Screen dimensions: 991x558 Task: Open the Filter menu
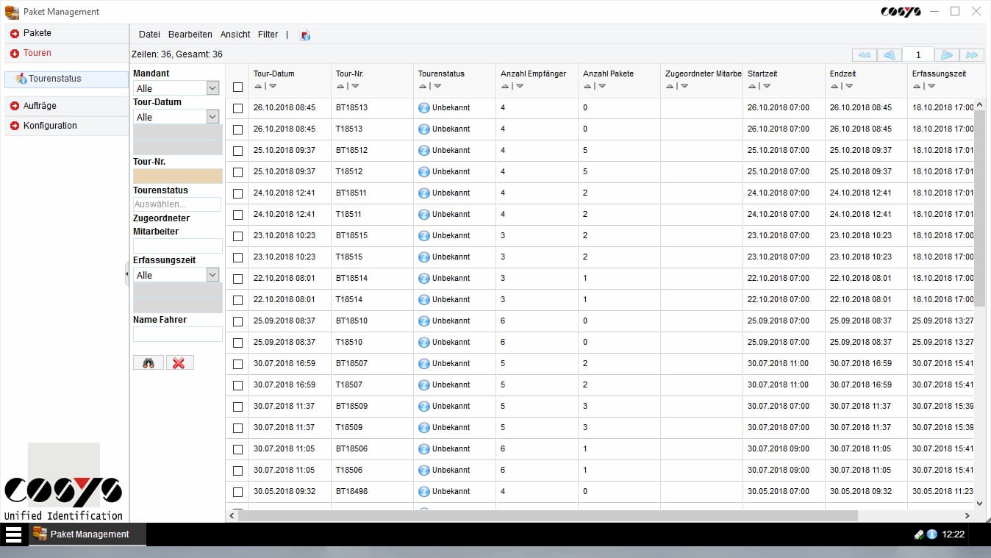coord(268,34)
